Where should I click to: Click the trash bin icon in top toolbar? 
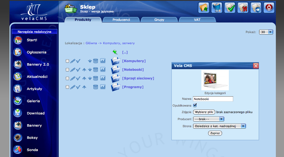pyautogui.click(x=217, y=8)
